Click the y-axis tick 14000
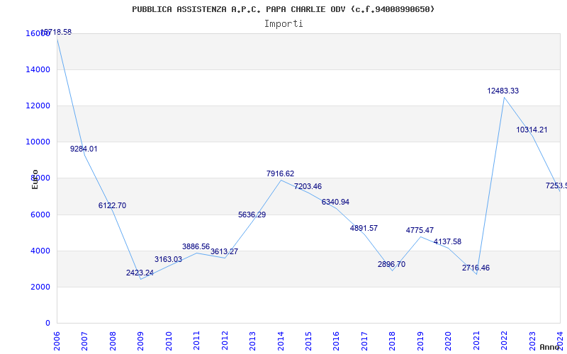567x354 pixels. coord(38,69)
